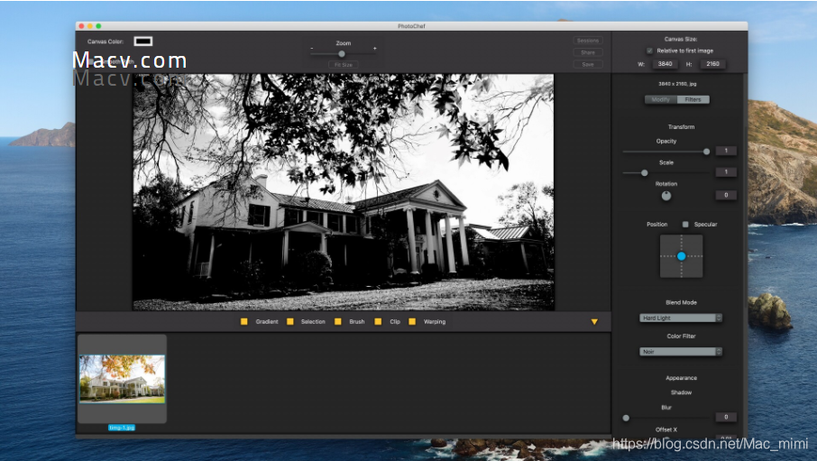Click the black-and-white house image canvas
The width and height of the screenshot is (817, 461).
(344, 192)
